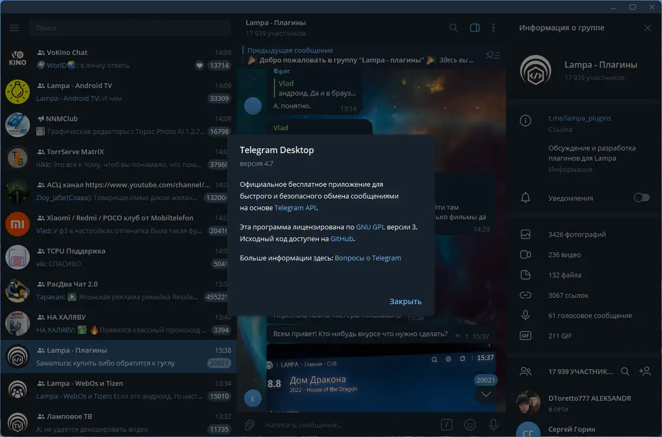Jump to bottom with down-arrow button
Image resolution: width=662 pixels, height=437 pixels.
click(x=486, y=394)
